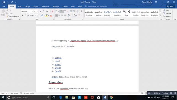The image size is (177, 100).
Task: Open Microsoft Edge from the taskbar
Action: 61,97
